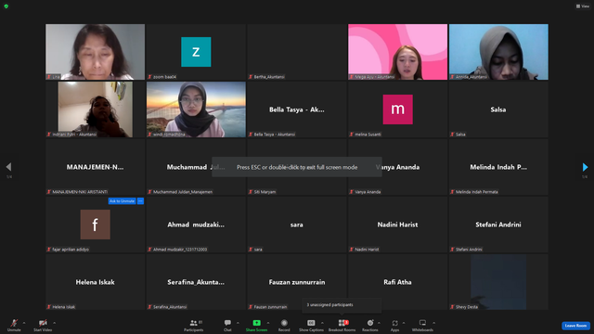Open the View layout options
The image size is (594, 334).
[x=583, y=6]
